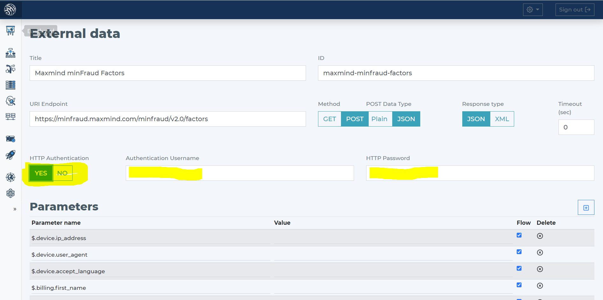Toggle Flow checkbox for $.device.accept_language
The image size is (603, 300).
519,268
